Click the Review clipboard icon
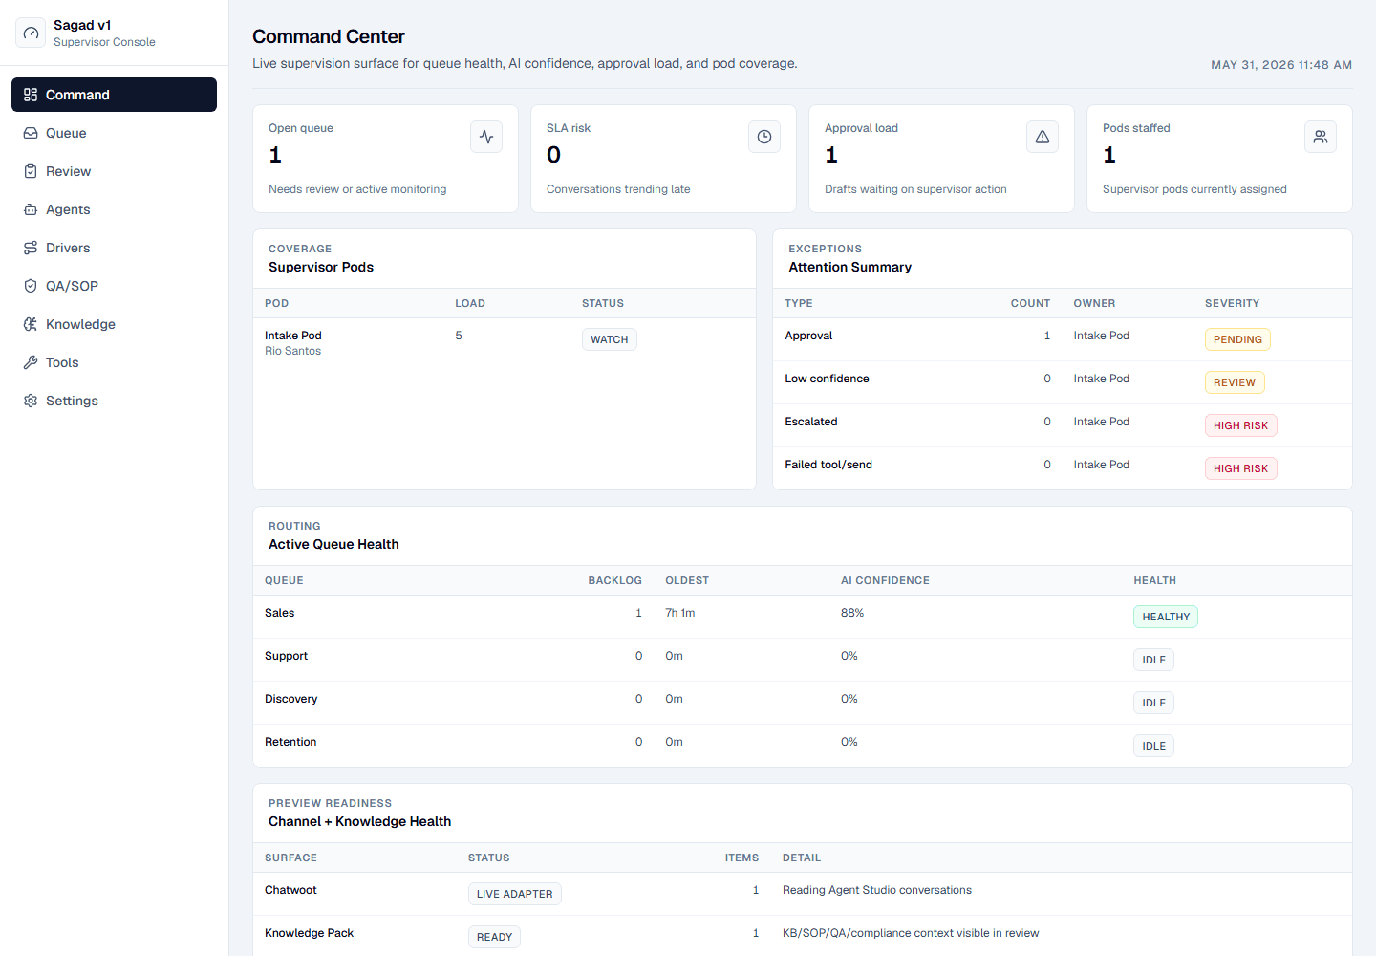Viewport: 1376px width, 956px height. pos(31,171)
